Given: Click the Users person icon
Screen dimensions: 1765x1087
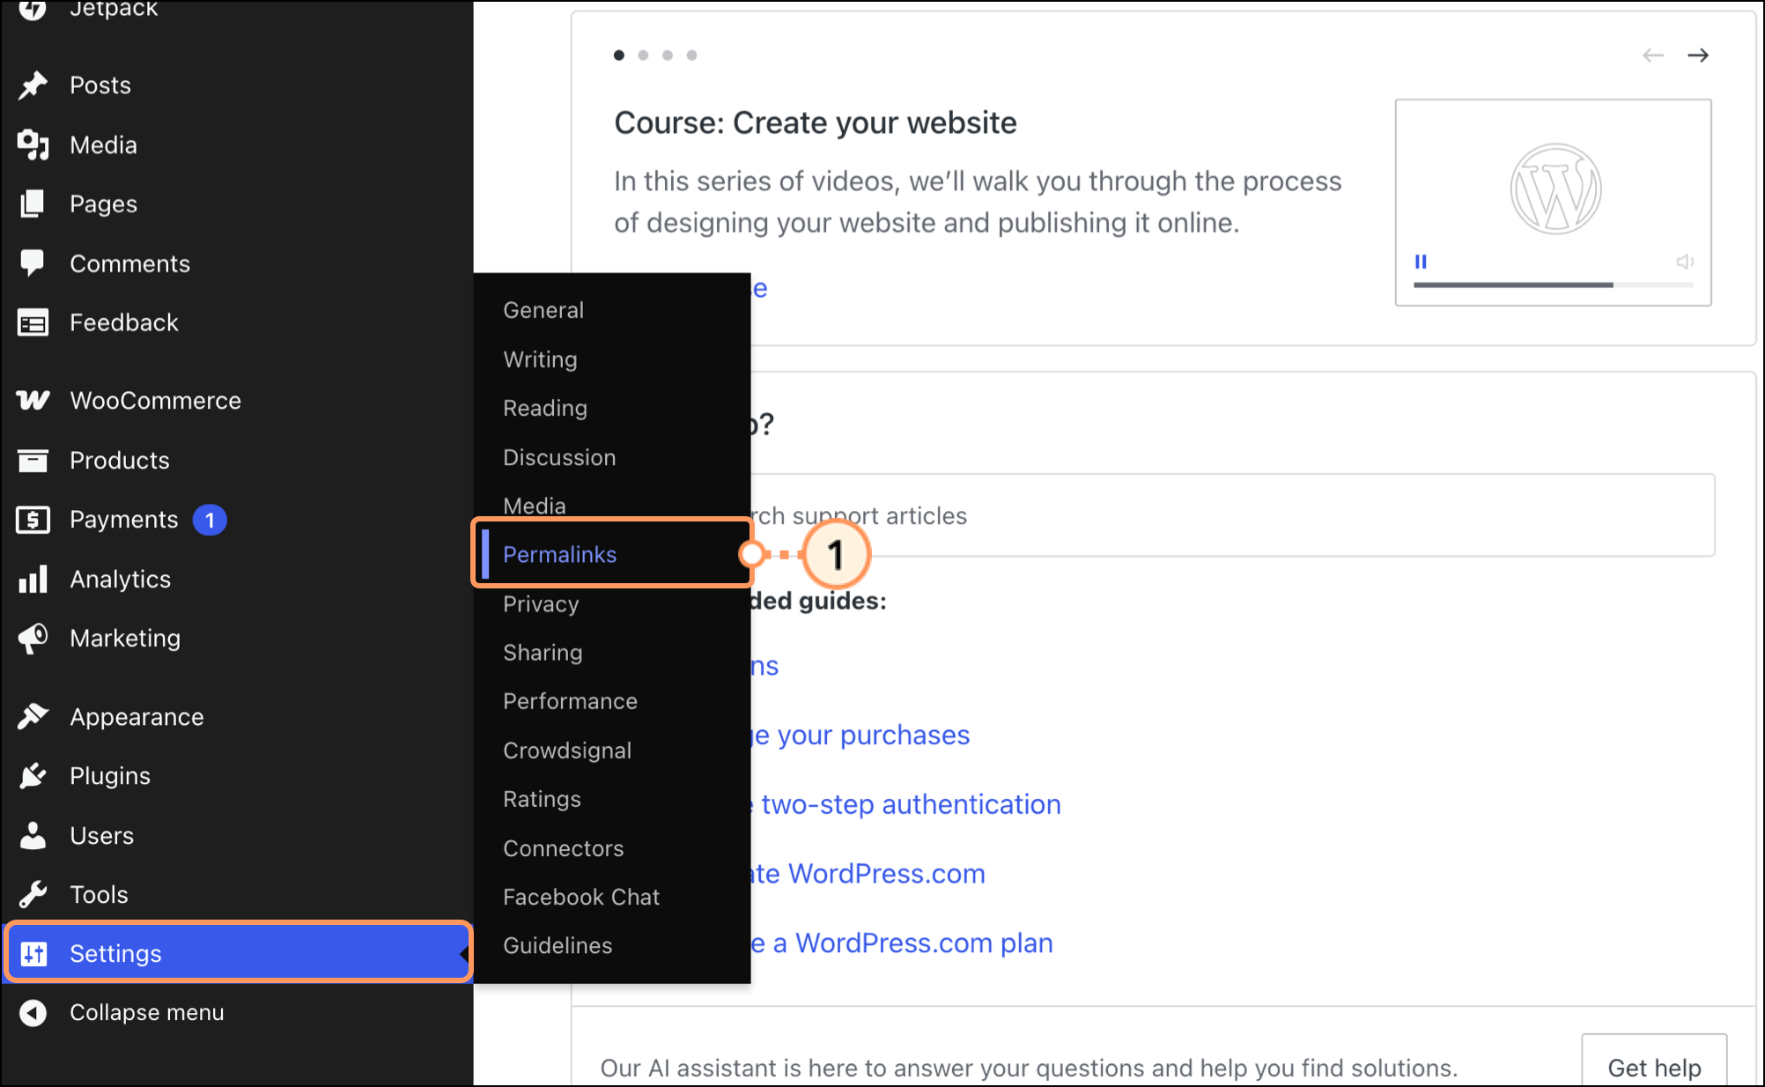Looking at the screenshot, I should click(33, 835).
